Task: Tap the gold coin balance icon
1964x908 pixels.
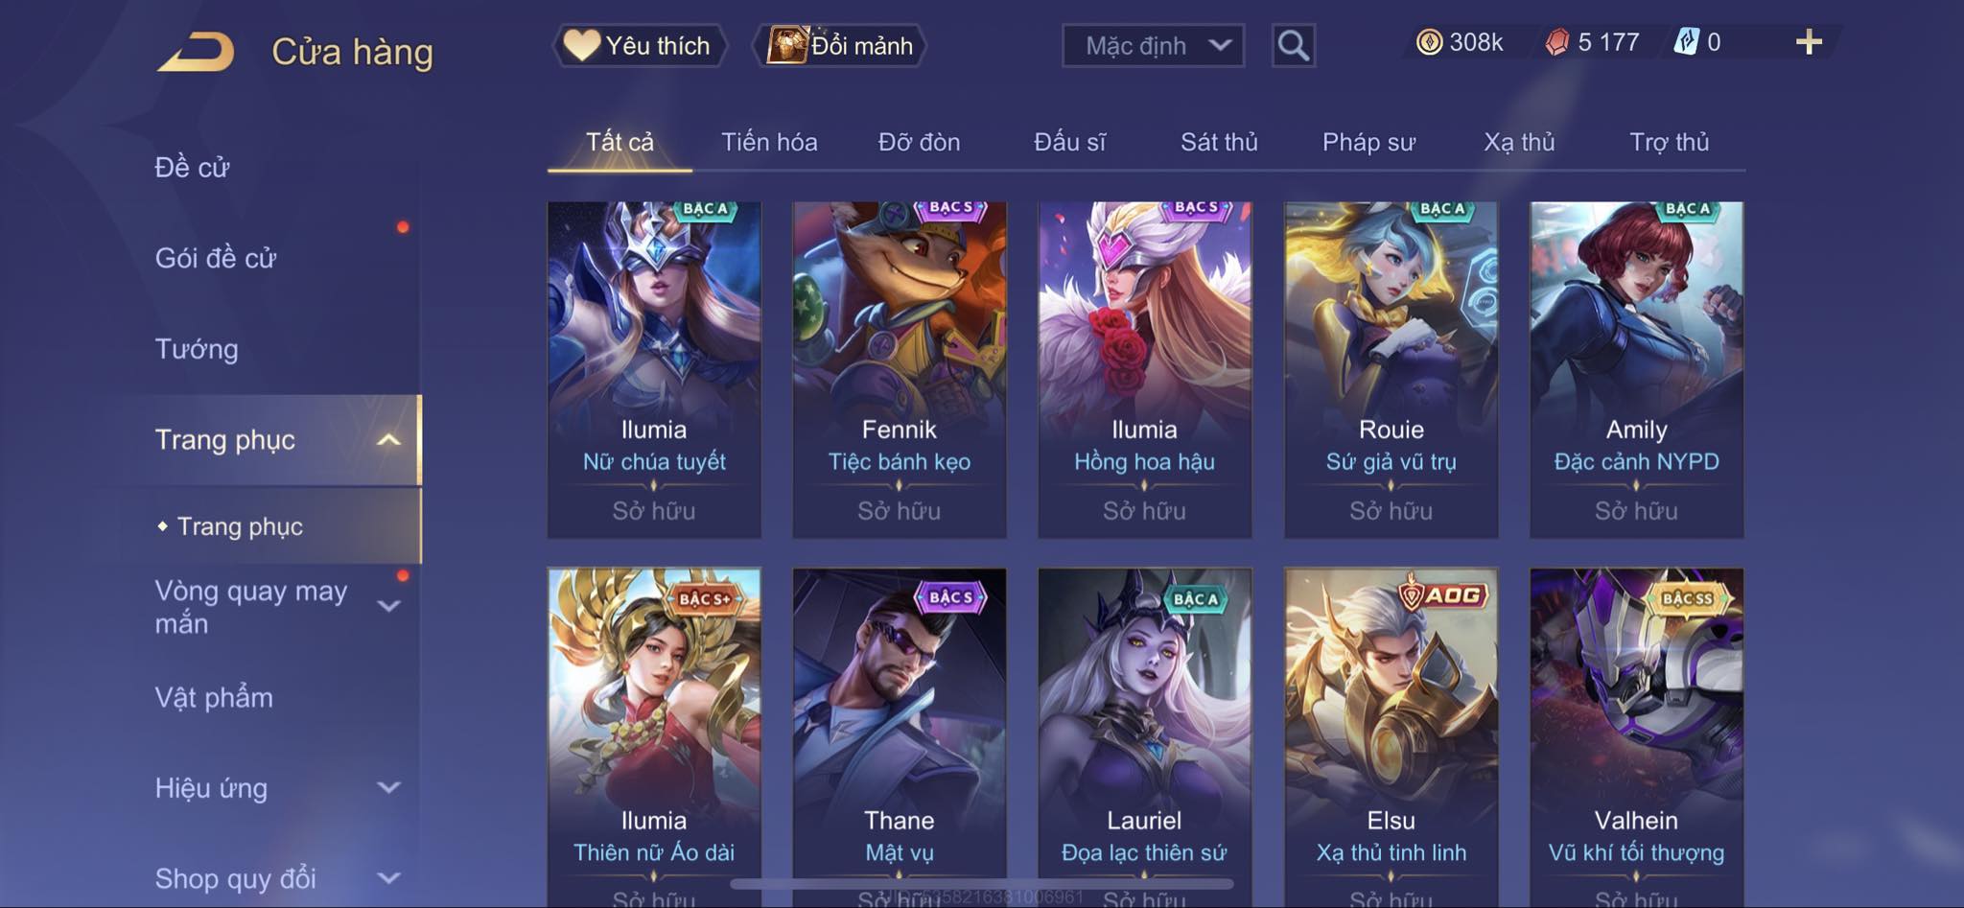Action: [x=1429, y=42]
